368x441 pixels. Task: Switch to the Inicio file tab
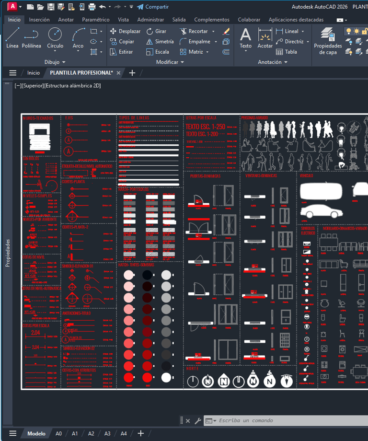pos(34,73)
